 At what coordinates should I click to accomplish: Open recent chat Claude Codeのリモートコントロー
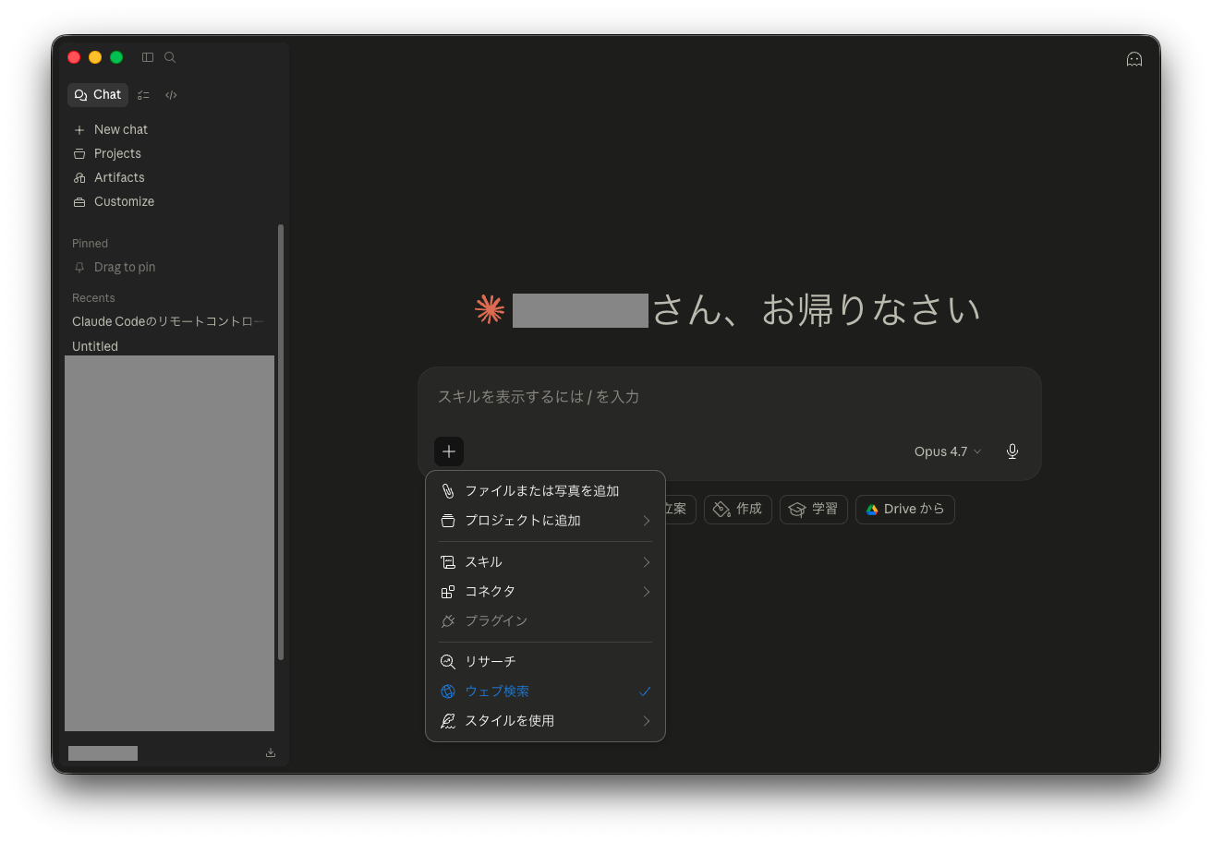(170, 321)
